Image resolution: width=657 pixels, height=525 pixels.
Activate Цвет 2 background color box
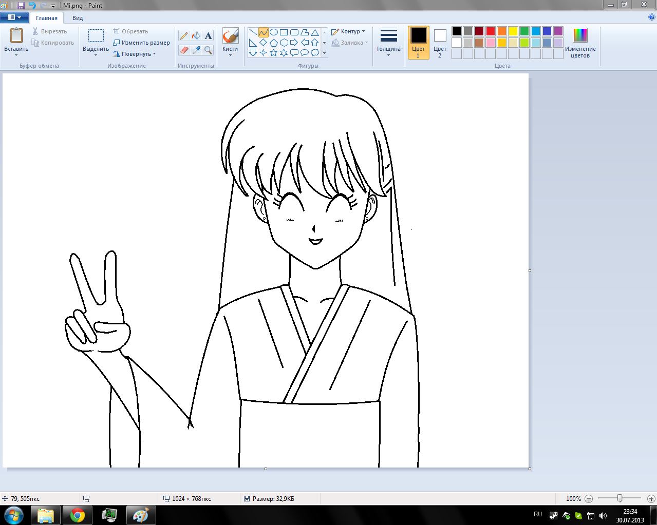pos(440,43)
